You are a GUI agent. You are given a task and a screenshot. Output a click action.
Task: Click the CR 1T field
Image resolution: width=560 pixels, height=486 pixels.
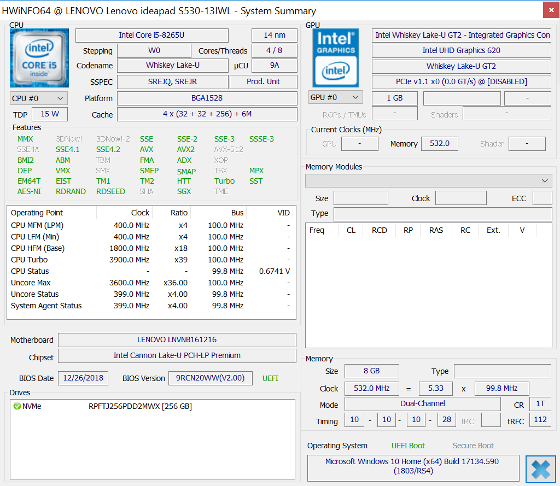(540, 404)
